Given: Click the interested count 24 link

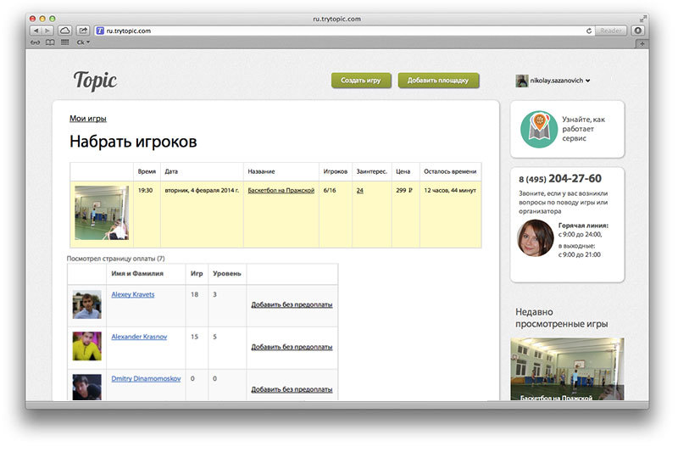Looking at the screenshot, I should (359, 190).
